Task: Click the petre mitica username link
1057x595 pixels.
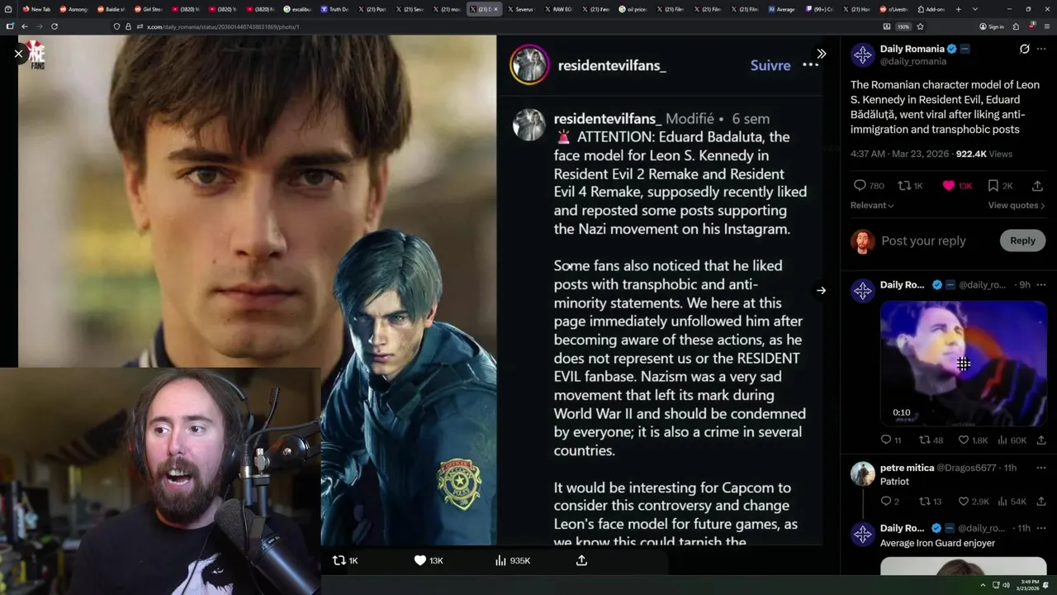Action: pos(907,468)
